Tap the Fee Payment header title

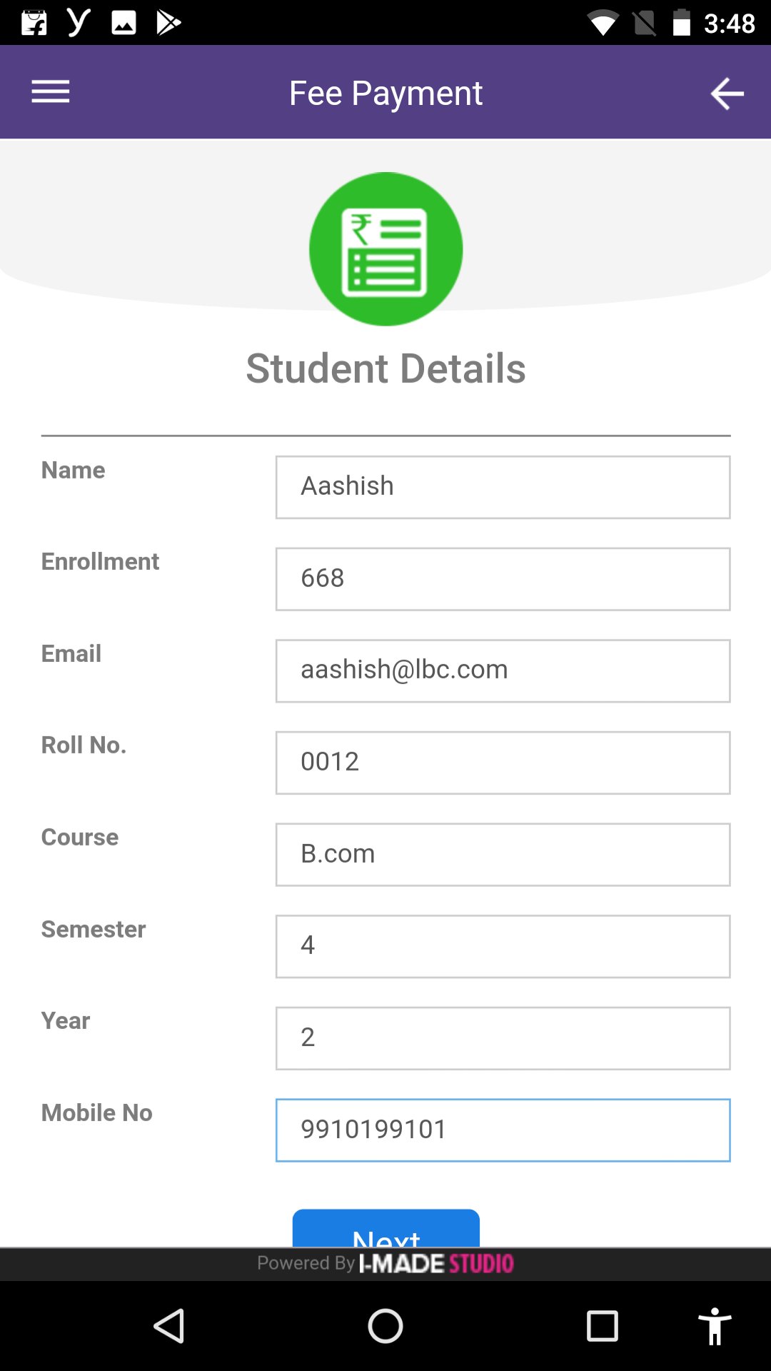[x=385, y=93]
